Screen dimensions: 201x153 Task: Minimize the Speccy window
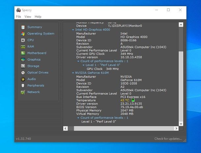click(157, 10)
